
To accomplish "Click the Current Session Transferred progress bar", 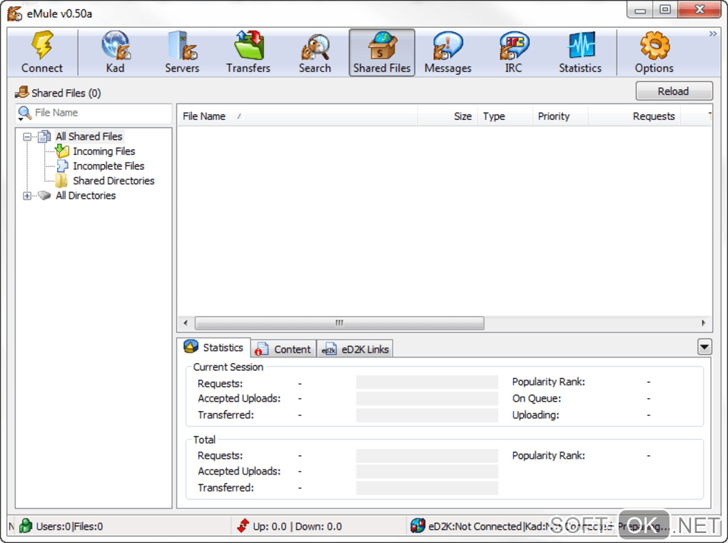I will point(427,415).
